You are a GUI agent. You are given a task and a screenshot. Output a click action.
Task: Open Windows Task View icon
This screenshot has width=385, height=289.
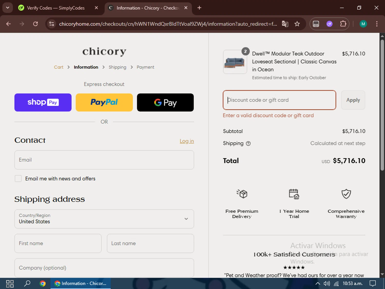pos(10,284)
